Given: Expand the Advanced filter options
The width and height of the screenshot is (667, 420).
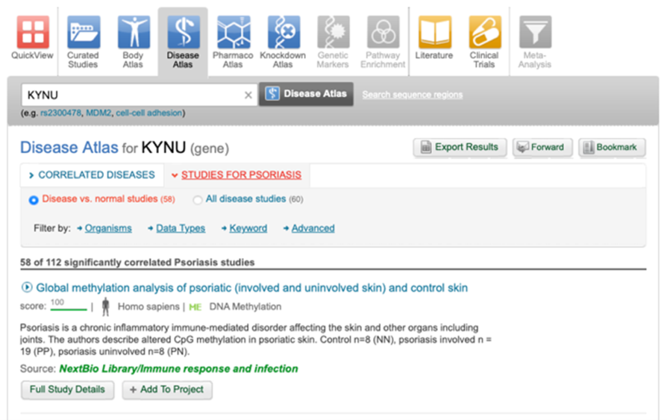Looking at the screenshot, I should pos(313,228).
